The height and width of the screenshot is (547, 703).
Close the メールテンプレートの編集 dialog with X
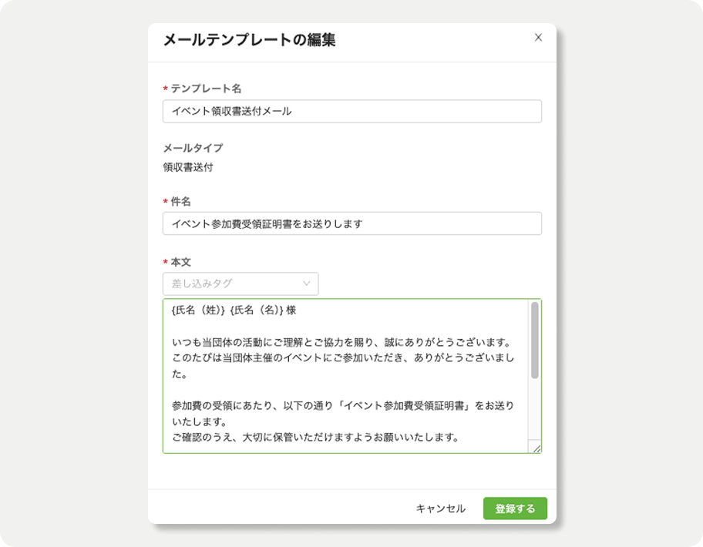point(538,38)
